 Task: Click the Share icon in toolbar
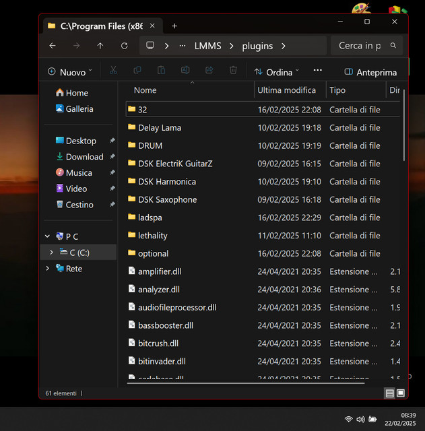pyautogui.click(x=209, y=70)
